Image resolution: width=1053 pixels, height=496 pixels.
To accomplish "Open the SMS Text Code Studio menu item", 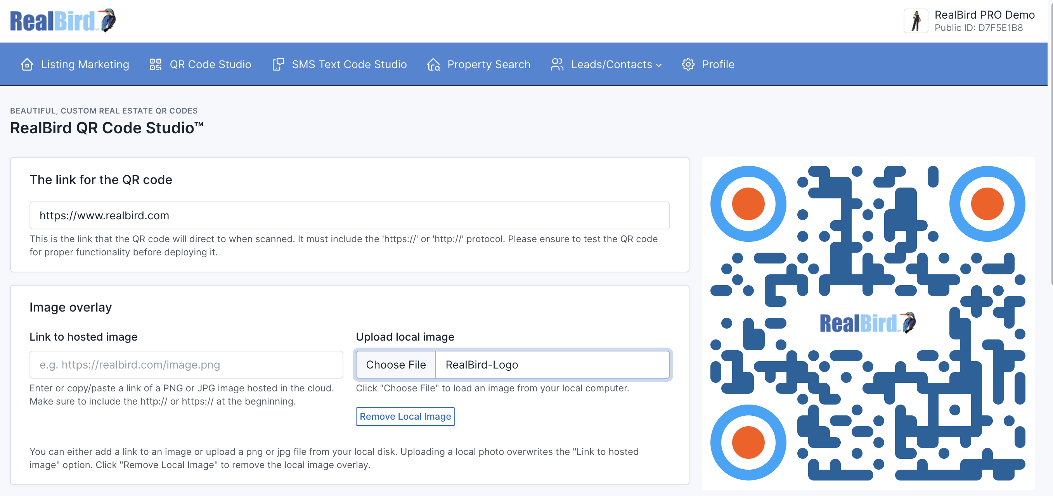I will point(349,64).
